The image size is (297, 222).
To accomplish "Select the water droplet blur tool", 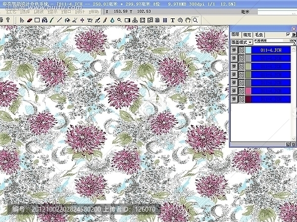I will click(x=112, y=20).
